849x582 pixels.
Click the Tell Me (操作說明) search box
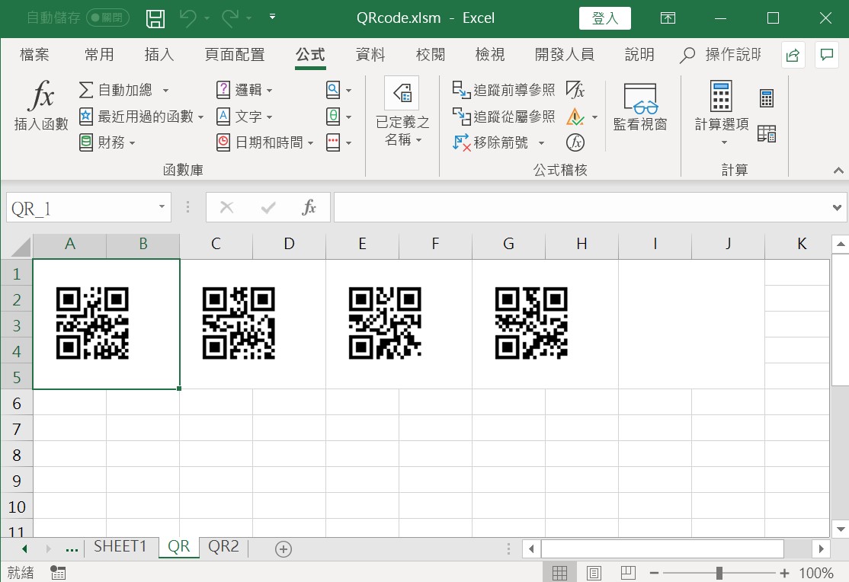719,54
